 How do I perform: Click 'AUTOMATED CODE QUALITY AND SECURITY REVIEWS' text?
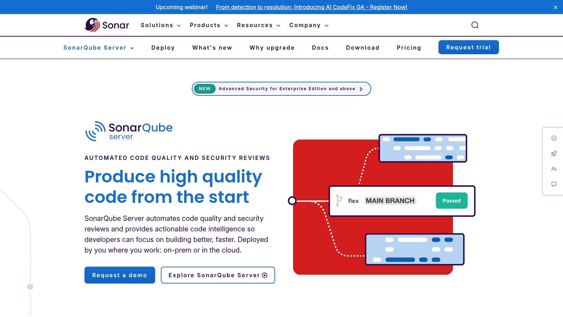(x=177, y=158)
